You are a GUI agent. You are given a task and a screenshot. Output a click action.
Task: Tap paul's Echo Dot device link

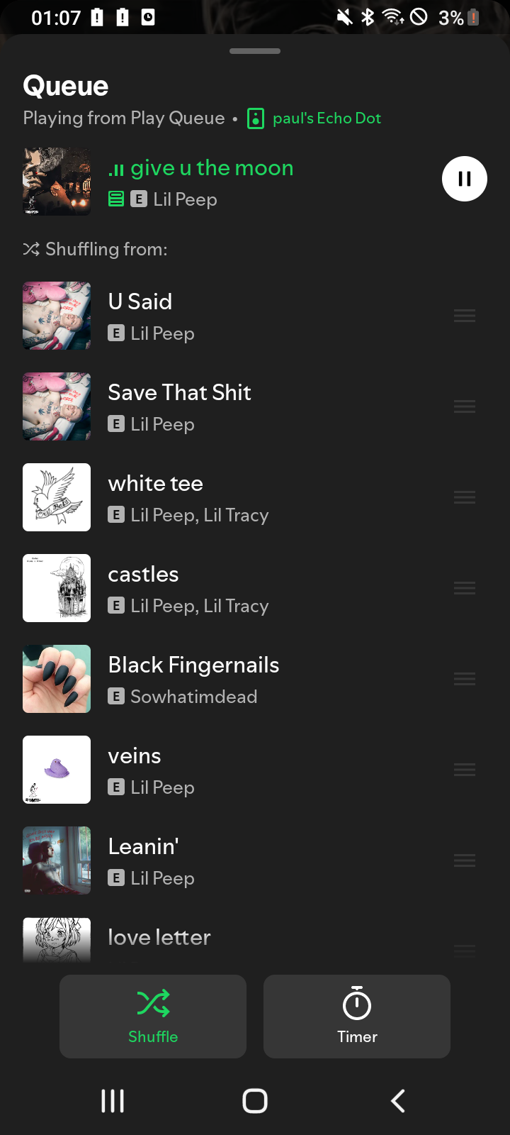[327, 118]
